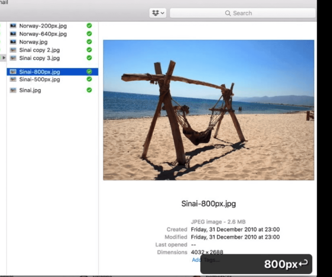Click the Sinai copy 3.jpg file icon
Image resolution: width=332 pixels, height=277 pixels.
pos(13,58)
